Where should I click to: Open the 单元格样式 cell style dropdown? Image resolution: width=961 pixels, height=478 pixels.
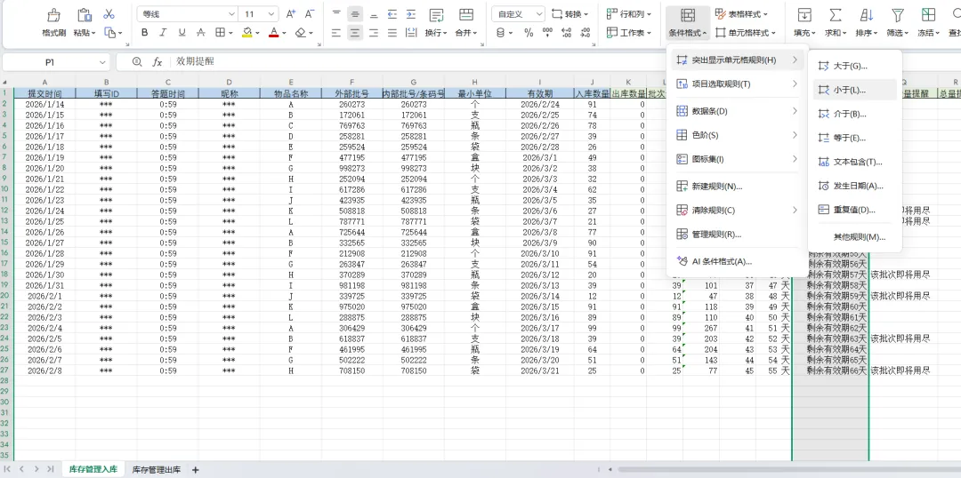746,33
